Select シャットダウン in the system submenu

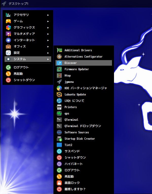tap(84, 158)
